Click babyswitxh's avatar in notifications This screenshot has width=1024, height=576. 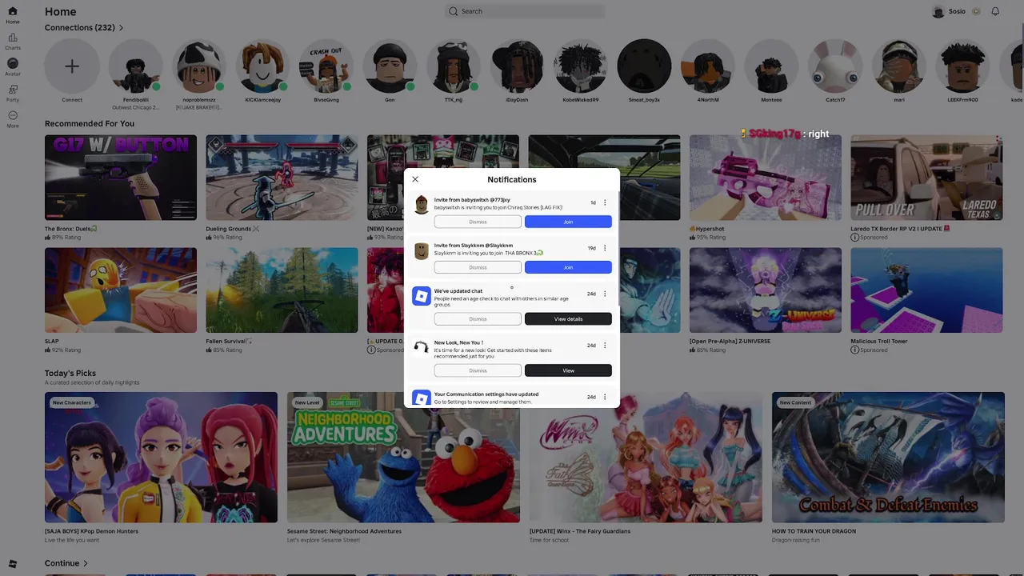(x=421, y=206)
